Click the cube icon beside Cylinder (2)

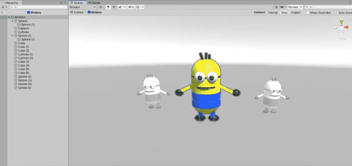(16, 58)
